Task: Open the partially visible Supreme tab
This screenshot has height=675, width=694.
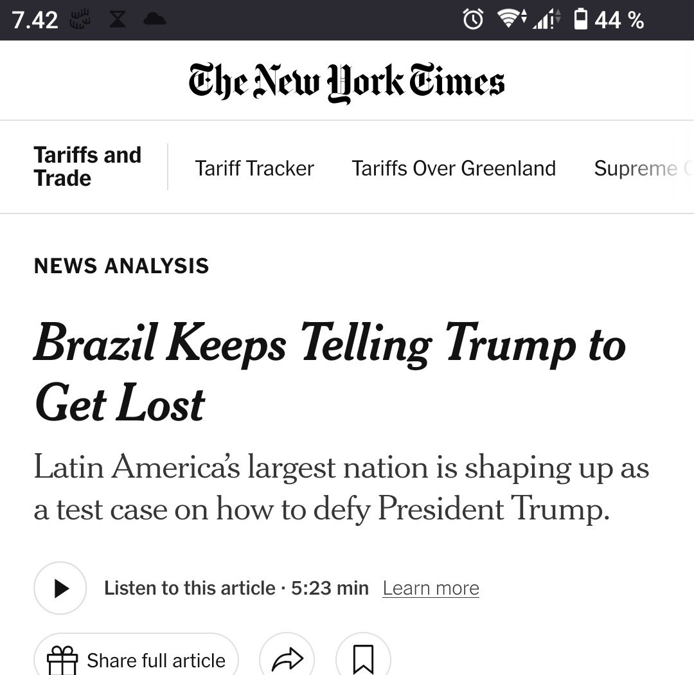Action: point(636,168)
